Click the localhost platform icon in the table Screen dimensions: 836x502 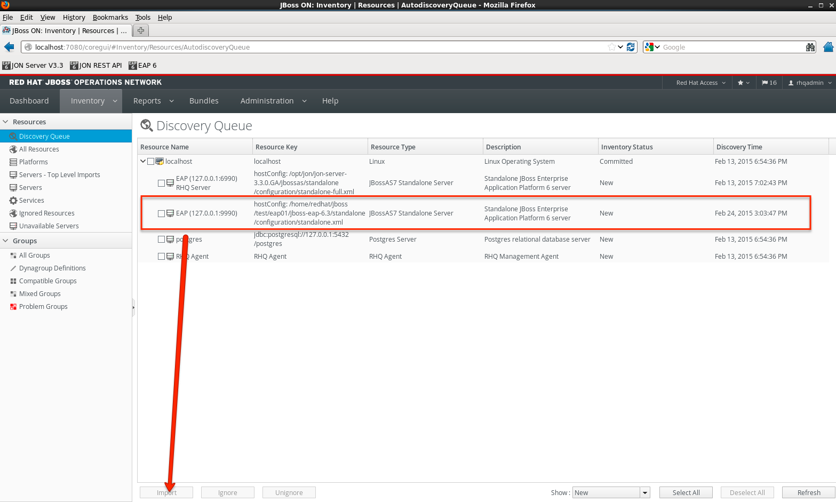pyautogui.click(x=160, y=162)
